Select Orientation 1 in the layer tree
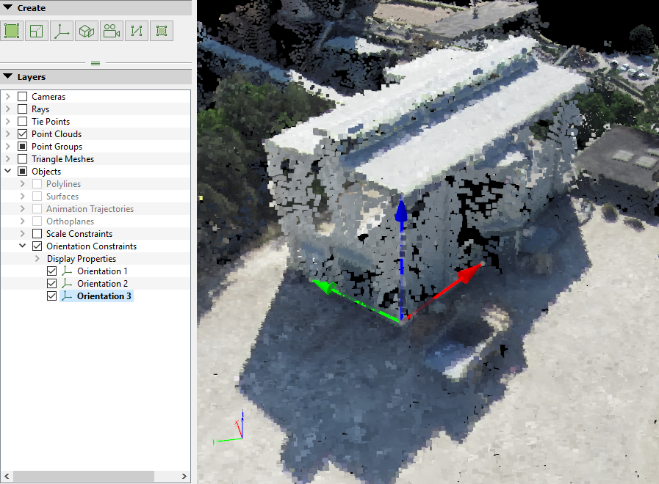 pos(102,271)
